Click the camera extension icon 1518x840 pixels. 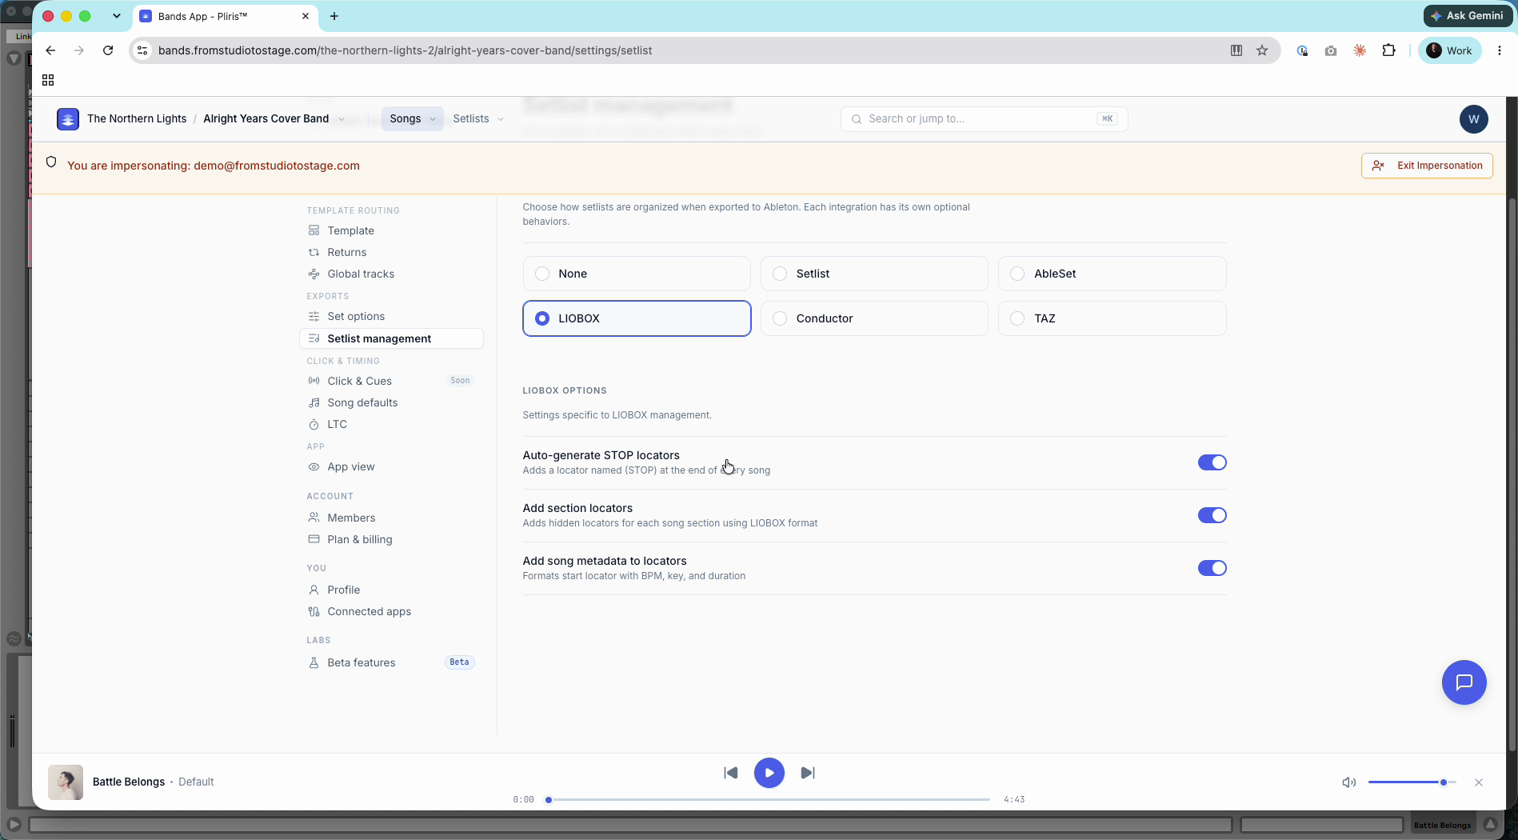click(x=1331, y=50)
